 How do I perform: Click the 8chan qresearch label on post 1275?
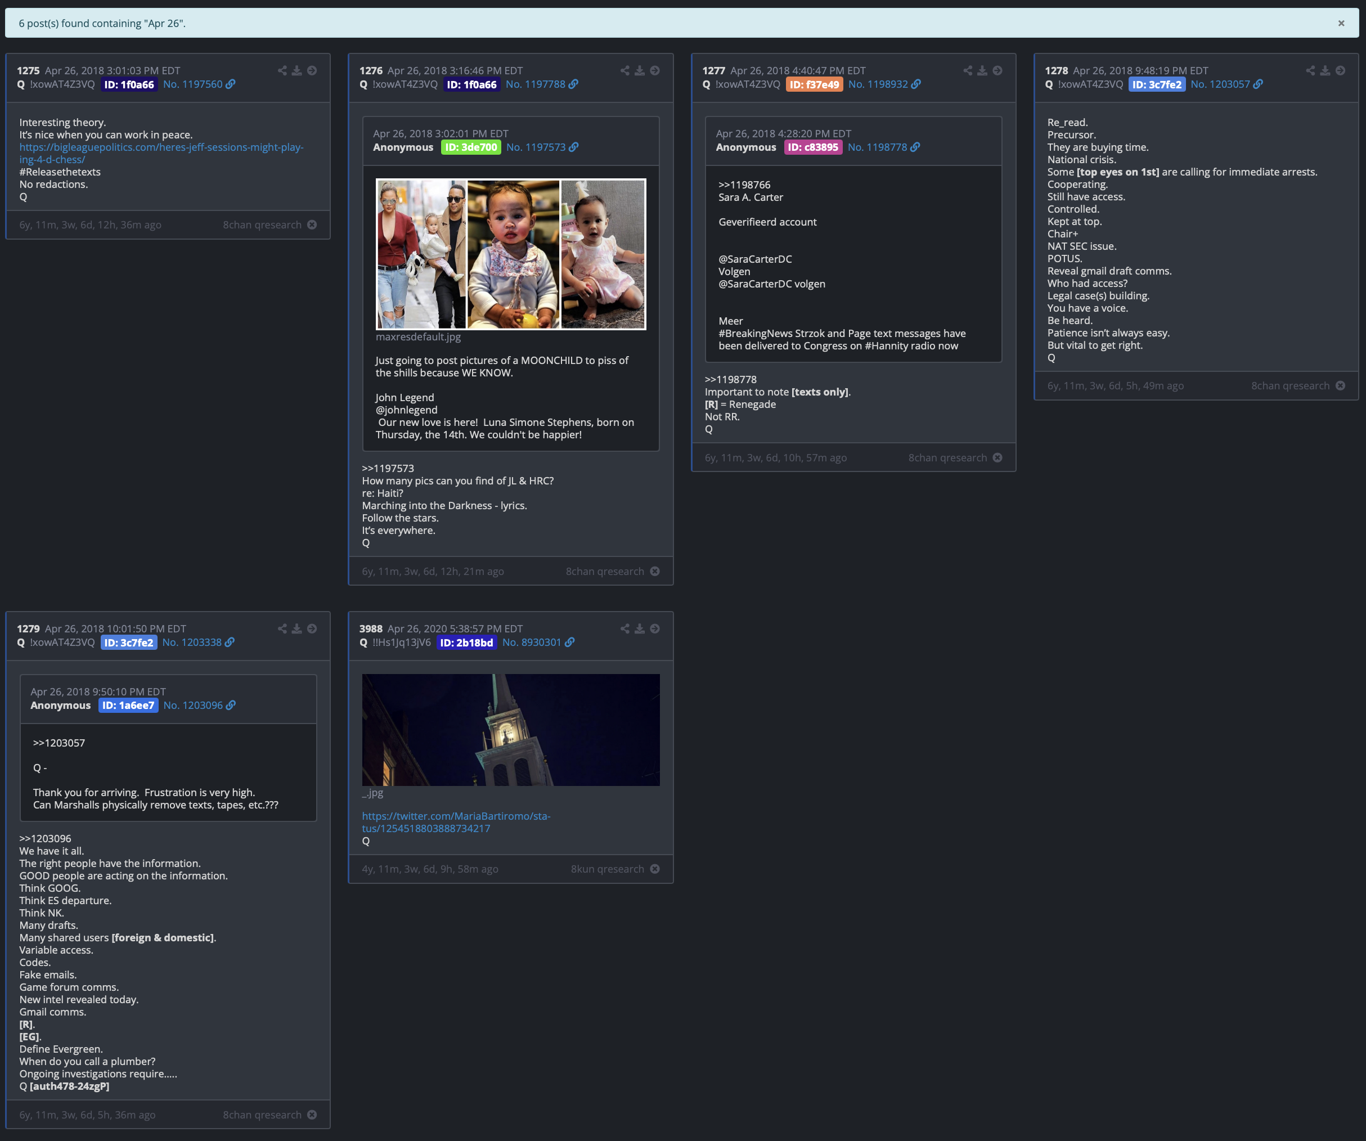[x=262, y=225]
